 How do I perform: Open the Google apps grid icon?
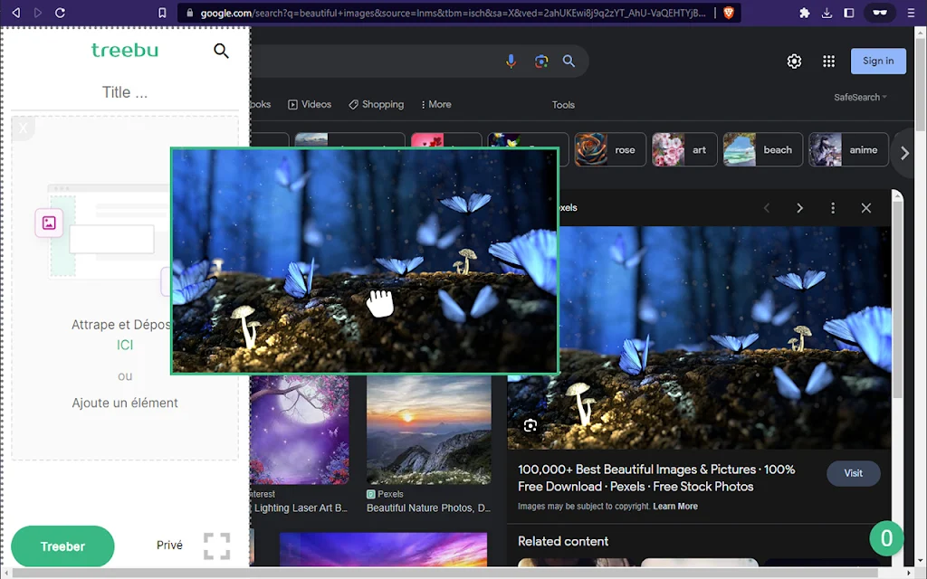point(829,61)
